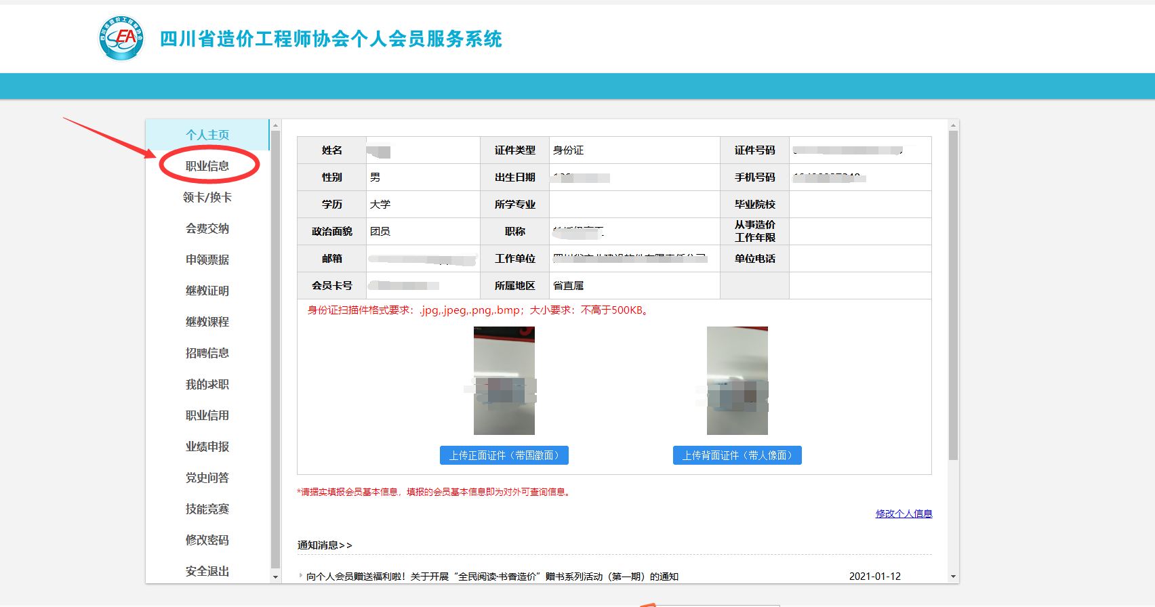Click 安全退出 to log out
1155x607 pixels.
(207, 571)
